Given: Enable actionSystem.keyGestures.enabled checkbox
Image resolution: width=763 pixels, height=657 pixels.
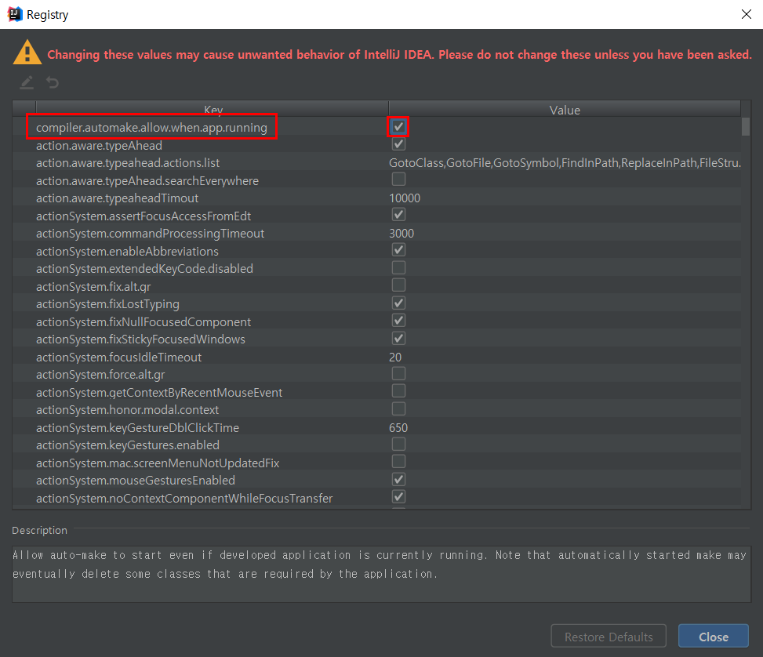Looking at the screenshot, I should pos(398,445).
